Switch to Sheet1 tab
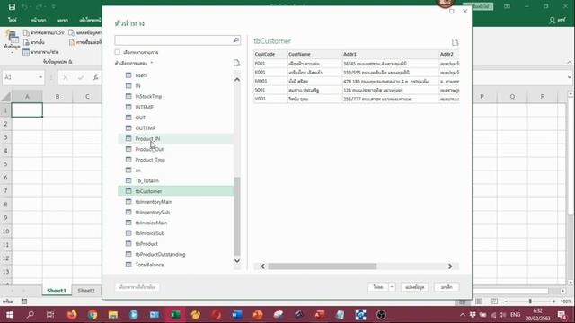 click(x=57, y=291)
